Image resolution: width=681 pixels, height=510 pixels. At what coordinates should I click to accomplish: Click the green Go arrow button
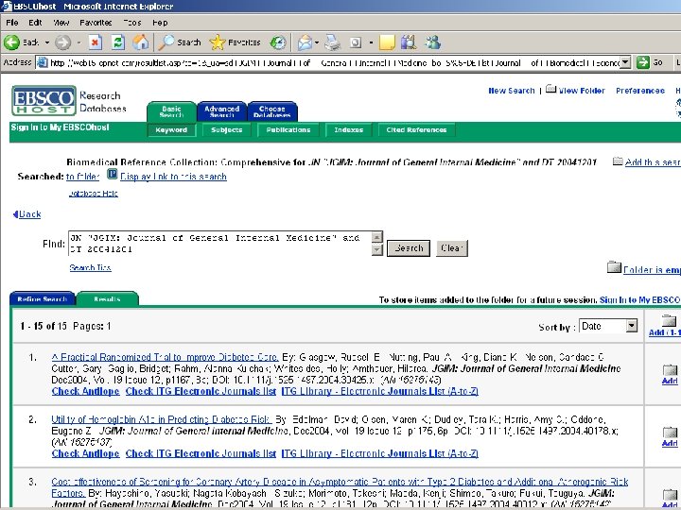(643, 62)
